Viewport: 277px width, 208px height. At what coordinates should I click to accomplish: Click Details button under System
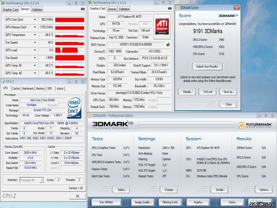pos(219,190)
